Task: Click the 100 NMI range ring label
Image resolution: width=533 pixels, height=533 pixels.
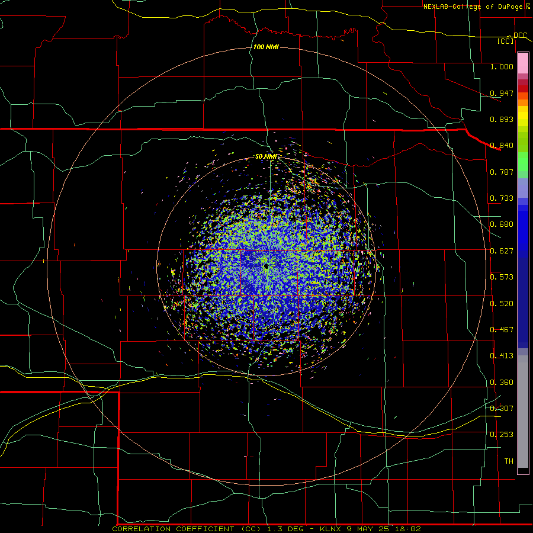Action: click(x=266, y=47)
